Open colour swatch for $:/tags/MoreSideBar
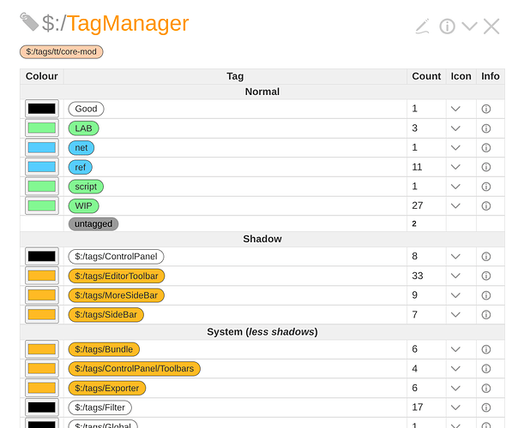The height and width of the screenshot is (428, 518). click(42, 295)
